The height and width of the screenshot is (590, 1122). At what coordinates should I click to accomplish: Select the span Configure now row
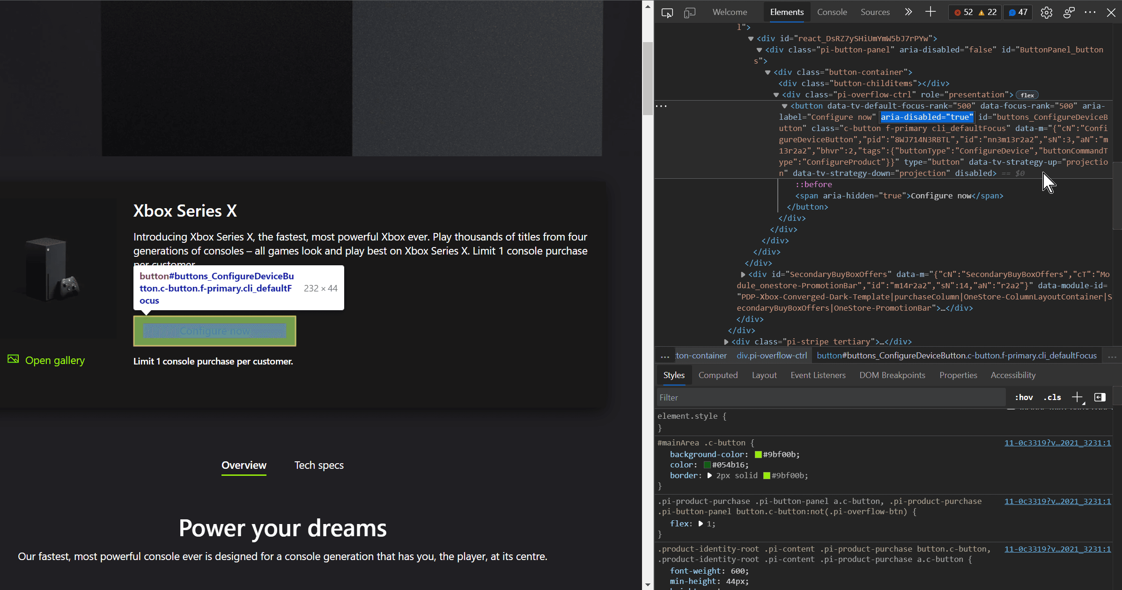899,196
